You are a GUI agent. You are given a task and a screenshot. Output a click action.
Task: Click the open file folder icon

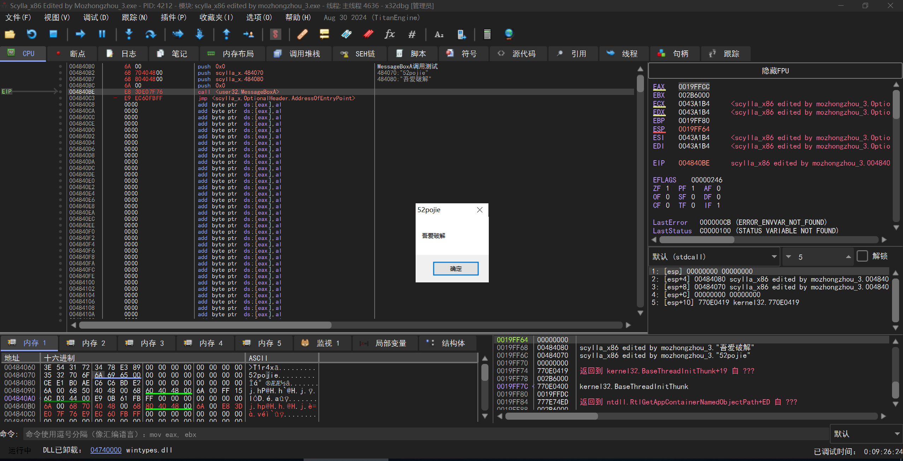10,34
